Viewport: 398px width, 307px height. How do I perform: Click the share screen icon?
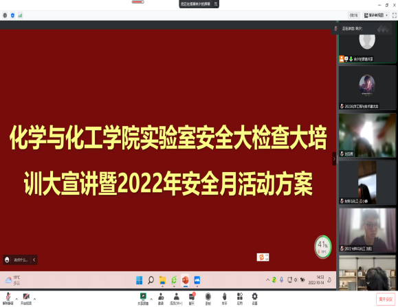tap(143, 298)
